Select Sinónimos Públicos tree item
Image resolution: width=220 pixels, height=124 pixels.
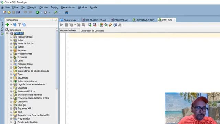coord(26,91)
